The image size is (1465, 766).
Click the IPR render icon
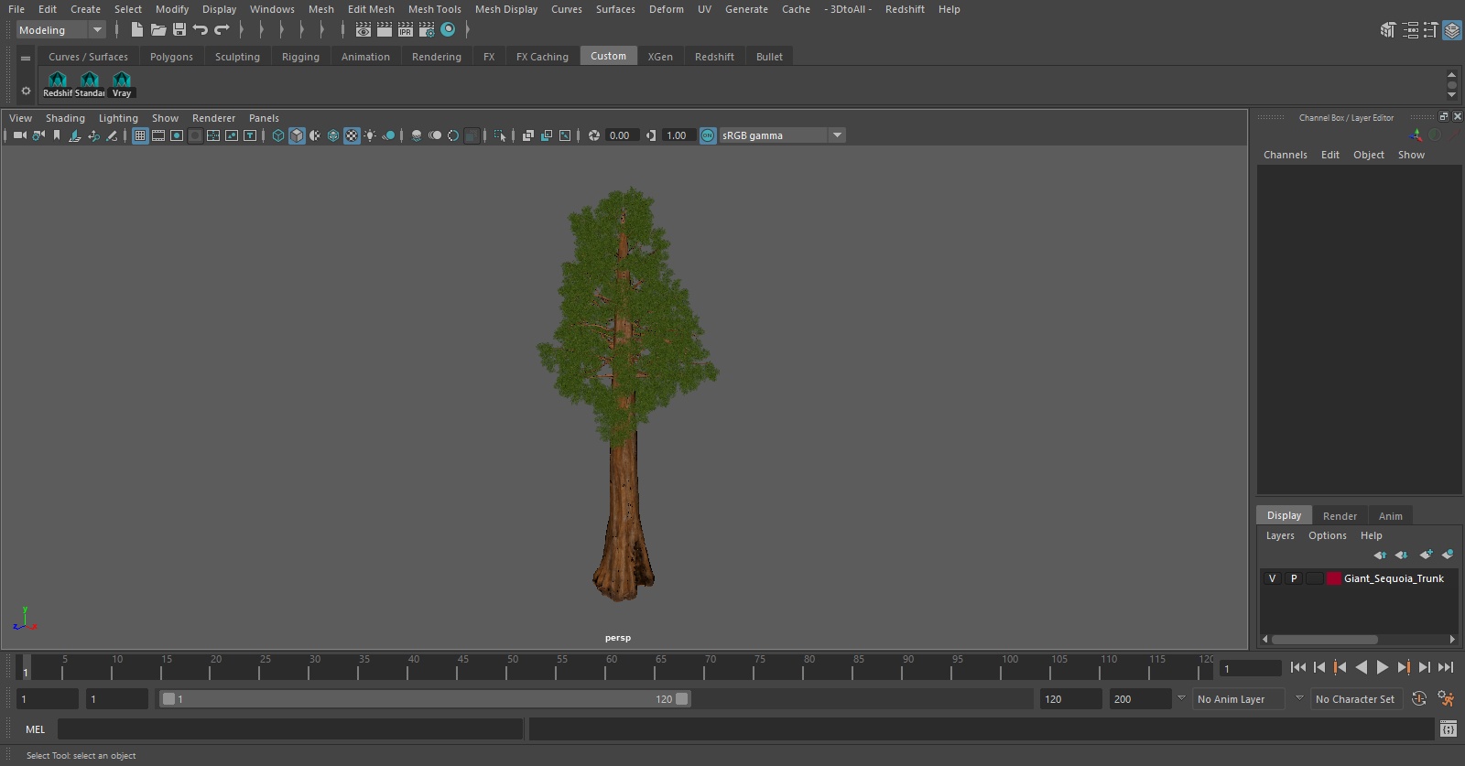[x=406, y=30]
